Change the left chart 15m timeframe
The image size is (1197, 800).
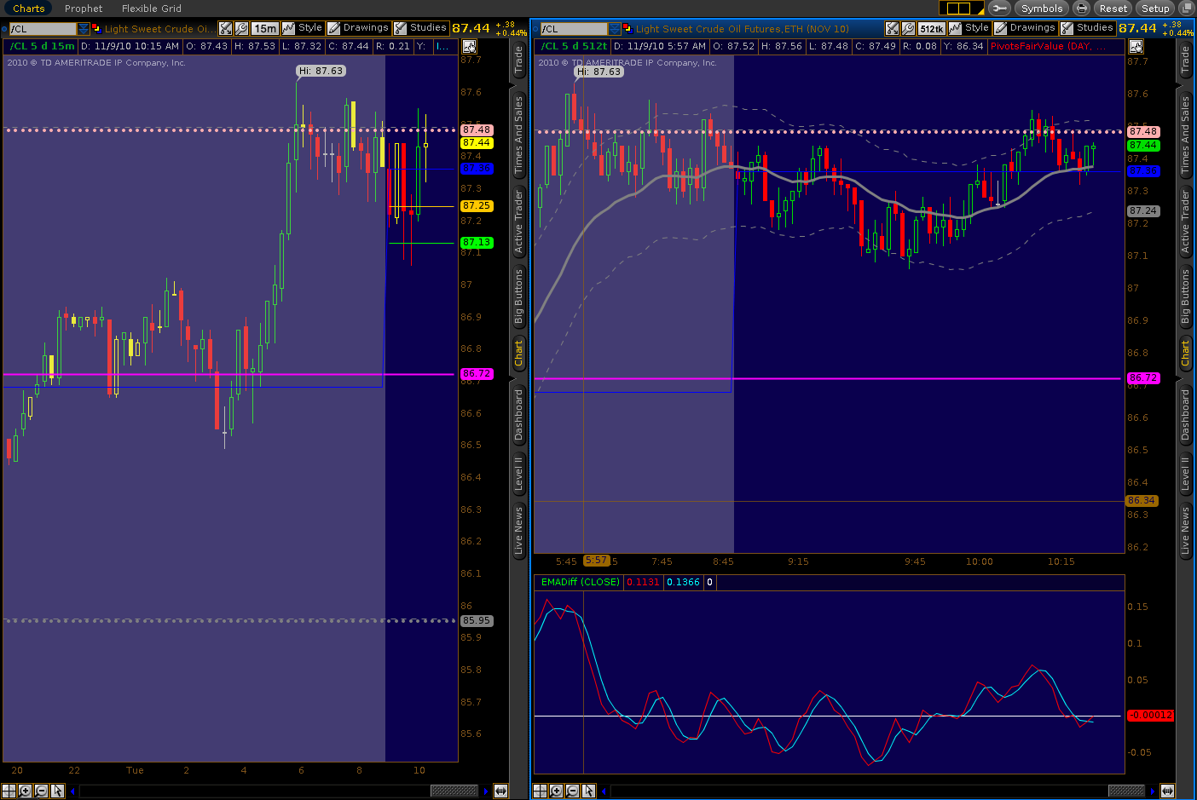click(x=264, y=28)
